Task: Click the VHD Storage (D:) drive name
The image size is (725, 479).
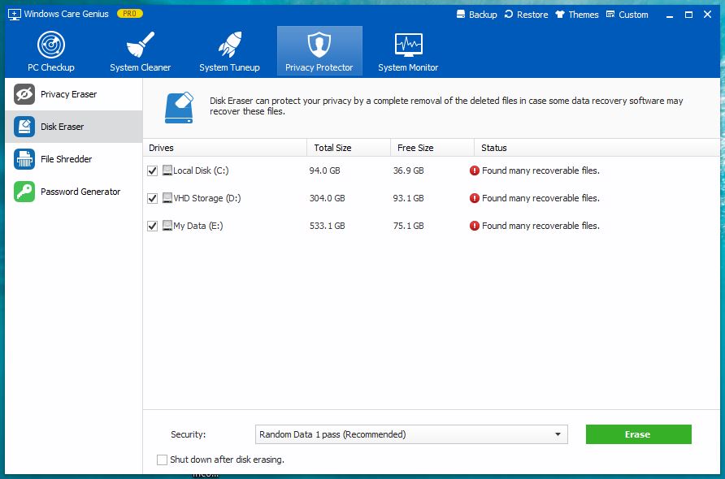Action: 207,199
